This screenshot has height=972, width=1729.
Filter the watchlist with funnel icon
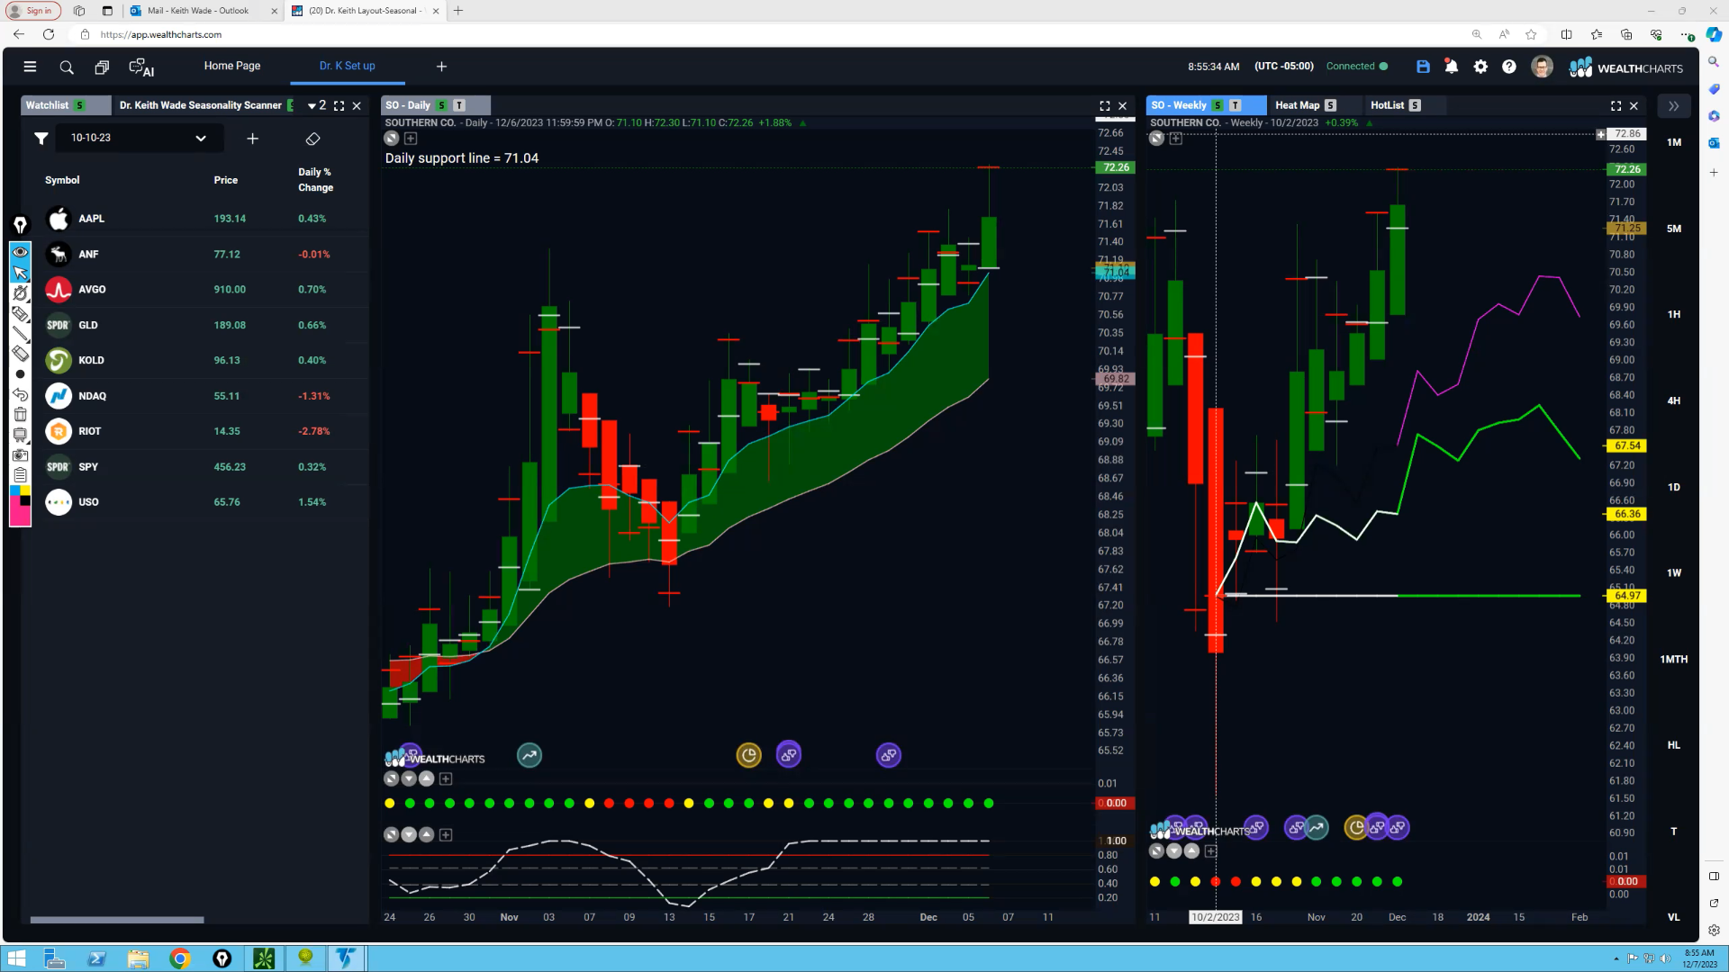tap(41, 138)
